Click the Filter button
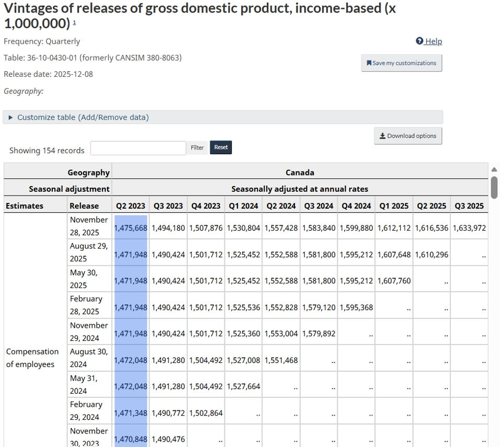 click(197, 147)
